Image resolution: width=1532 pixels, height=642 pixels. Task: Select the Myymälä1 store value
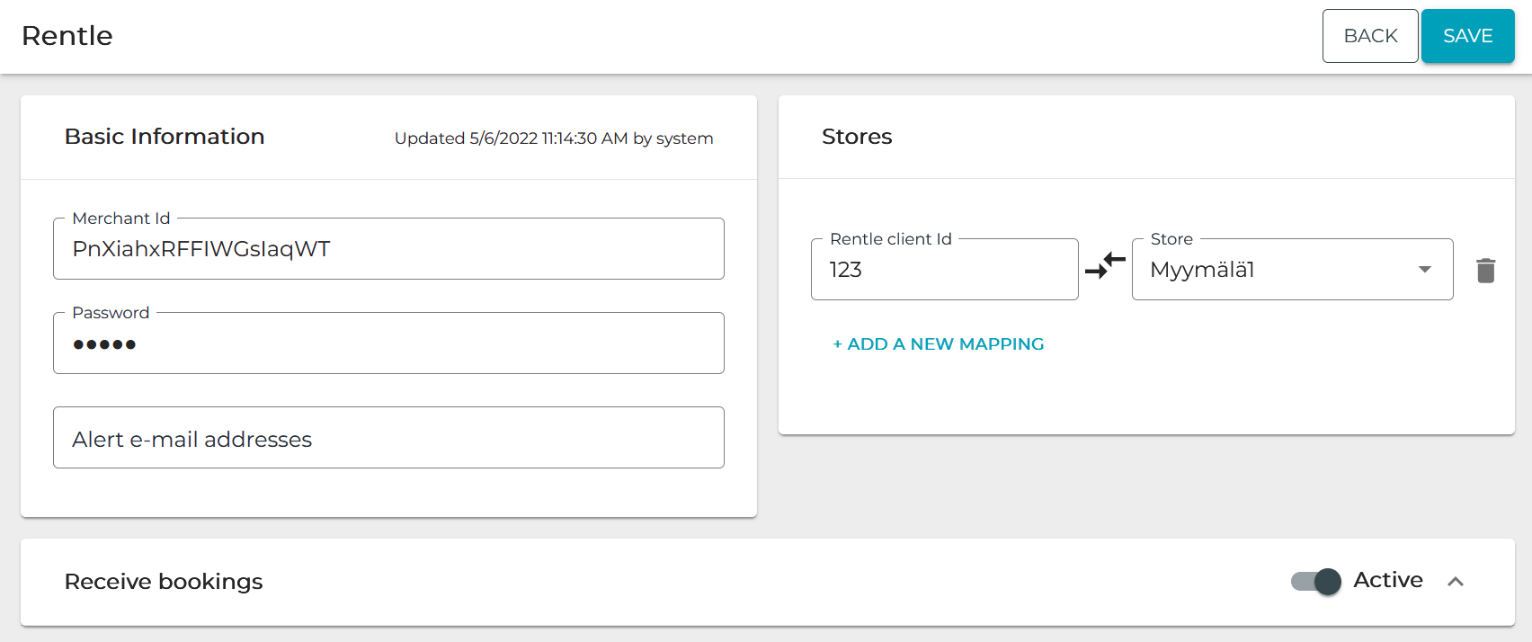pos(1202,270)
